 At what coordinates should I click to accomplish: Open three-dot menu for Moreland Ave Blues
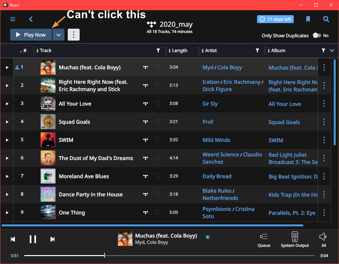(324, 176)
